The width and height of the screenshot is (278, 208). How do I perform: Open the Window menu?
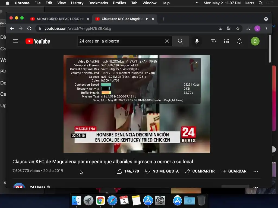tap(150, 3)
